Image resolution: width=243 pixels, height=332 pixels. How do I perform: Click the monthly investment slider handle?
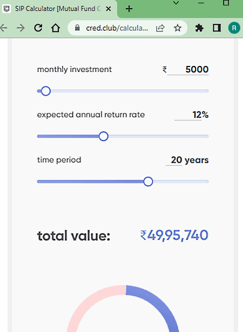[x=46, y=91]
